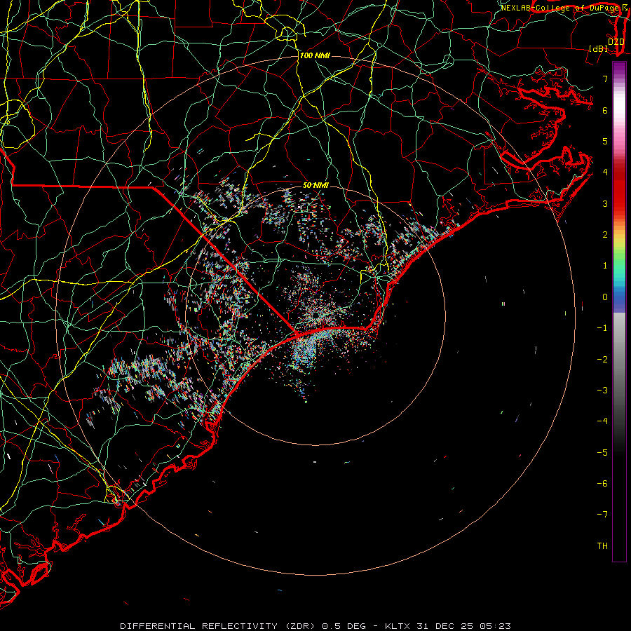Click the 2 value on the color scale
Image resolution: width=631 pixels, height=631 pixels.
(x=605, y=235)
